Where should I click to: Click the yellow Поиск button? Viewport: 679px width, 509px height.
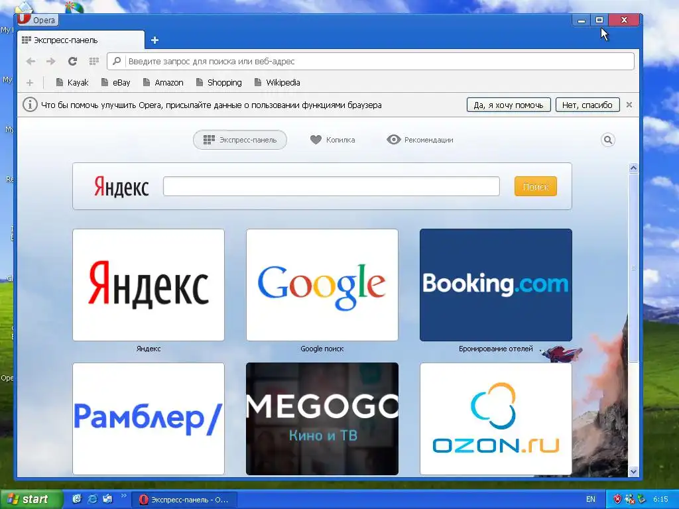pos(536,186)
